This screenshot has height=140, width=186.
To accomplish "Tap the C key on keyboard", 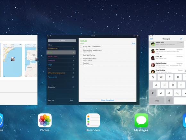I will [177, 93].
